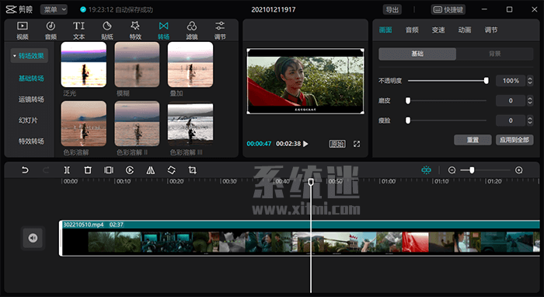544x297 pixels.
Task: Click the 磨皮 slider handle
Action: click(408, 100)
